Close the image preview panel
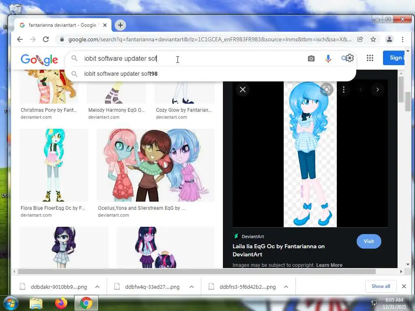Screen dimensions: 415x311 click(x=243, y=89)
